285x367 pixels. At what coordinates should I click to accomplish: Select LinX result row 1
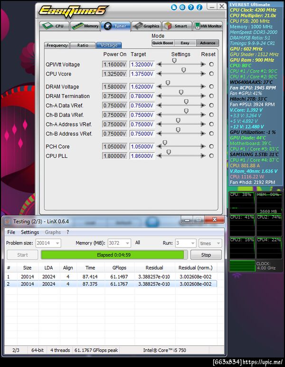(110, 277)
